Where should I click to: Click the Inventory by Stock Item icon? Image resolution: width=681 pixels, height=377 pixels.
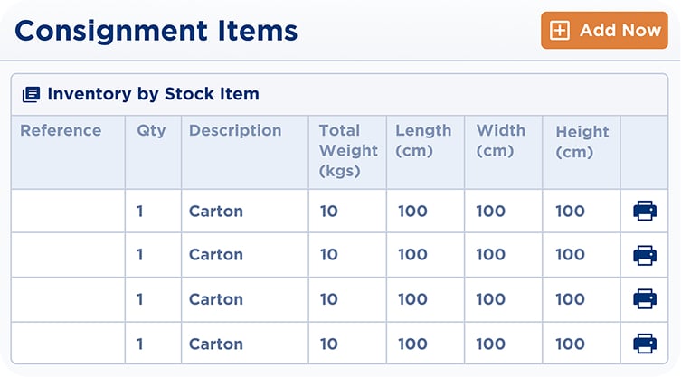pyautogui.click(x=31, y=94)
